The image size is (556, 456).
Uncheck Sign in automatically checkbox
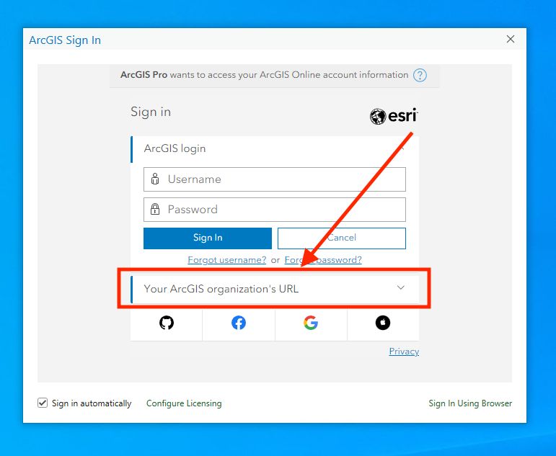click(x=43, y=403)
